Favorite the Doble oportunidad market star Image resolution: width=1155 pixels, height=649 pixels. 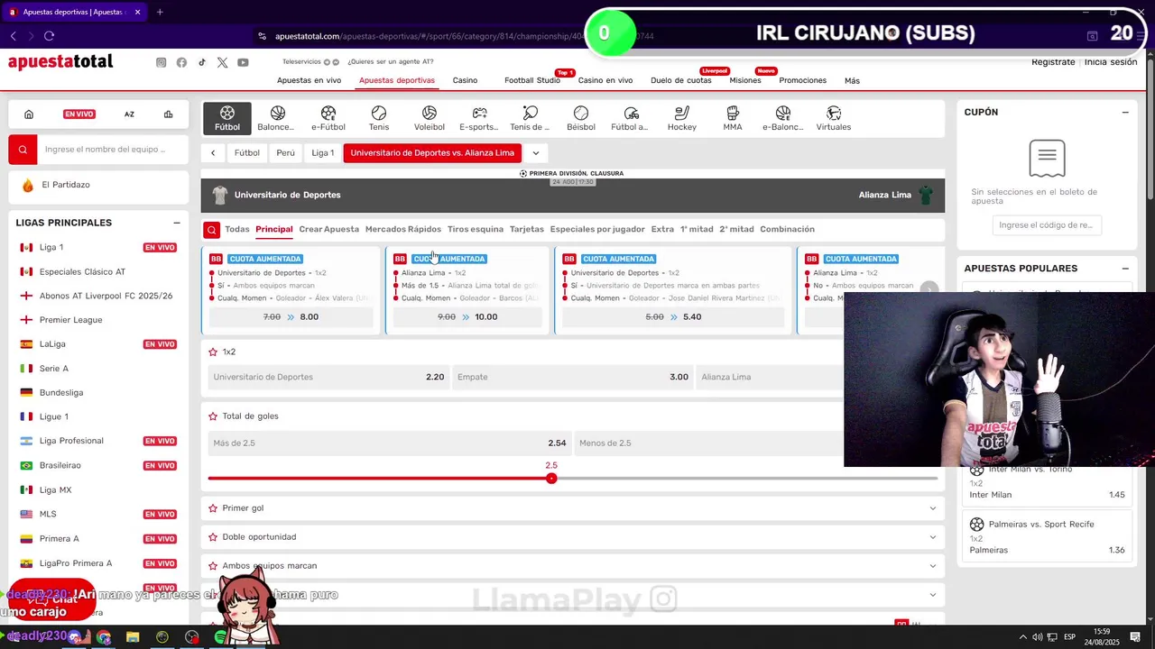213,537
